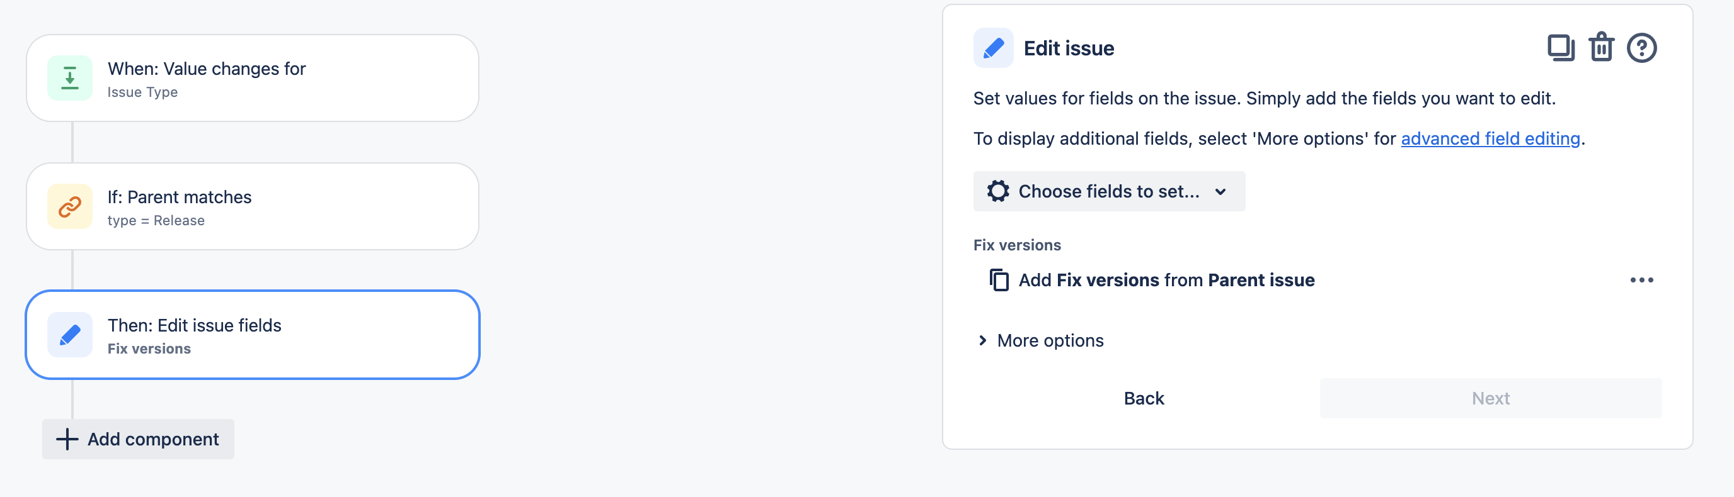Click the Add component button
This screenshot has height=497, width=1734.
point(138,439)
